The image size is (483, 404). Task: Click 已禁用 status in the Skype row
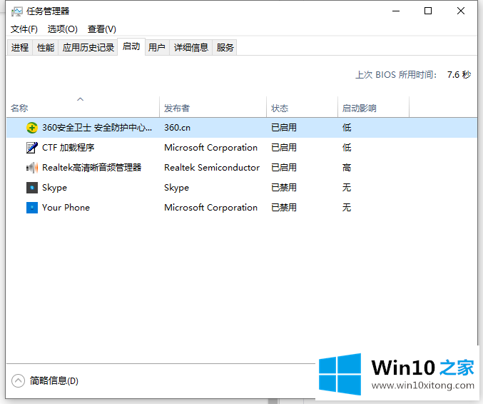[x=284, y=188]
